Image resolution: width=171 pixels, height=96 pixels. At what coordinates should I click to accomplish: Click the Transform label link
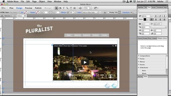(126, 12)
